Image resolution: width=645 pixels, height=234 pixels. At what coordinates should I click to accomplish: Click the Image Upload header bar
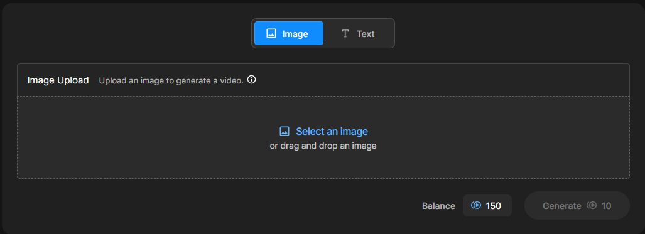tap(323, 80)
